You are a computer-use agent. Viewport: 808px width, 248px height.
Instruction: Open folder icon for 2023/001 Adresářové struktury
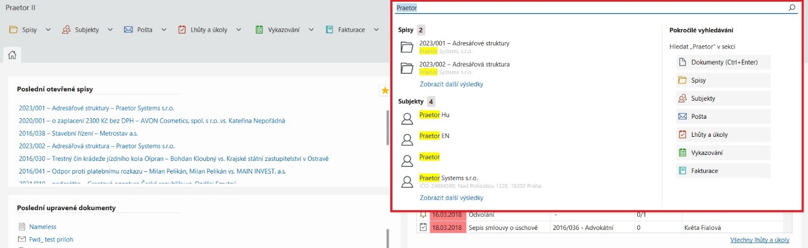[x=407, y=47]
